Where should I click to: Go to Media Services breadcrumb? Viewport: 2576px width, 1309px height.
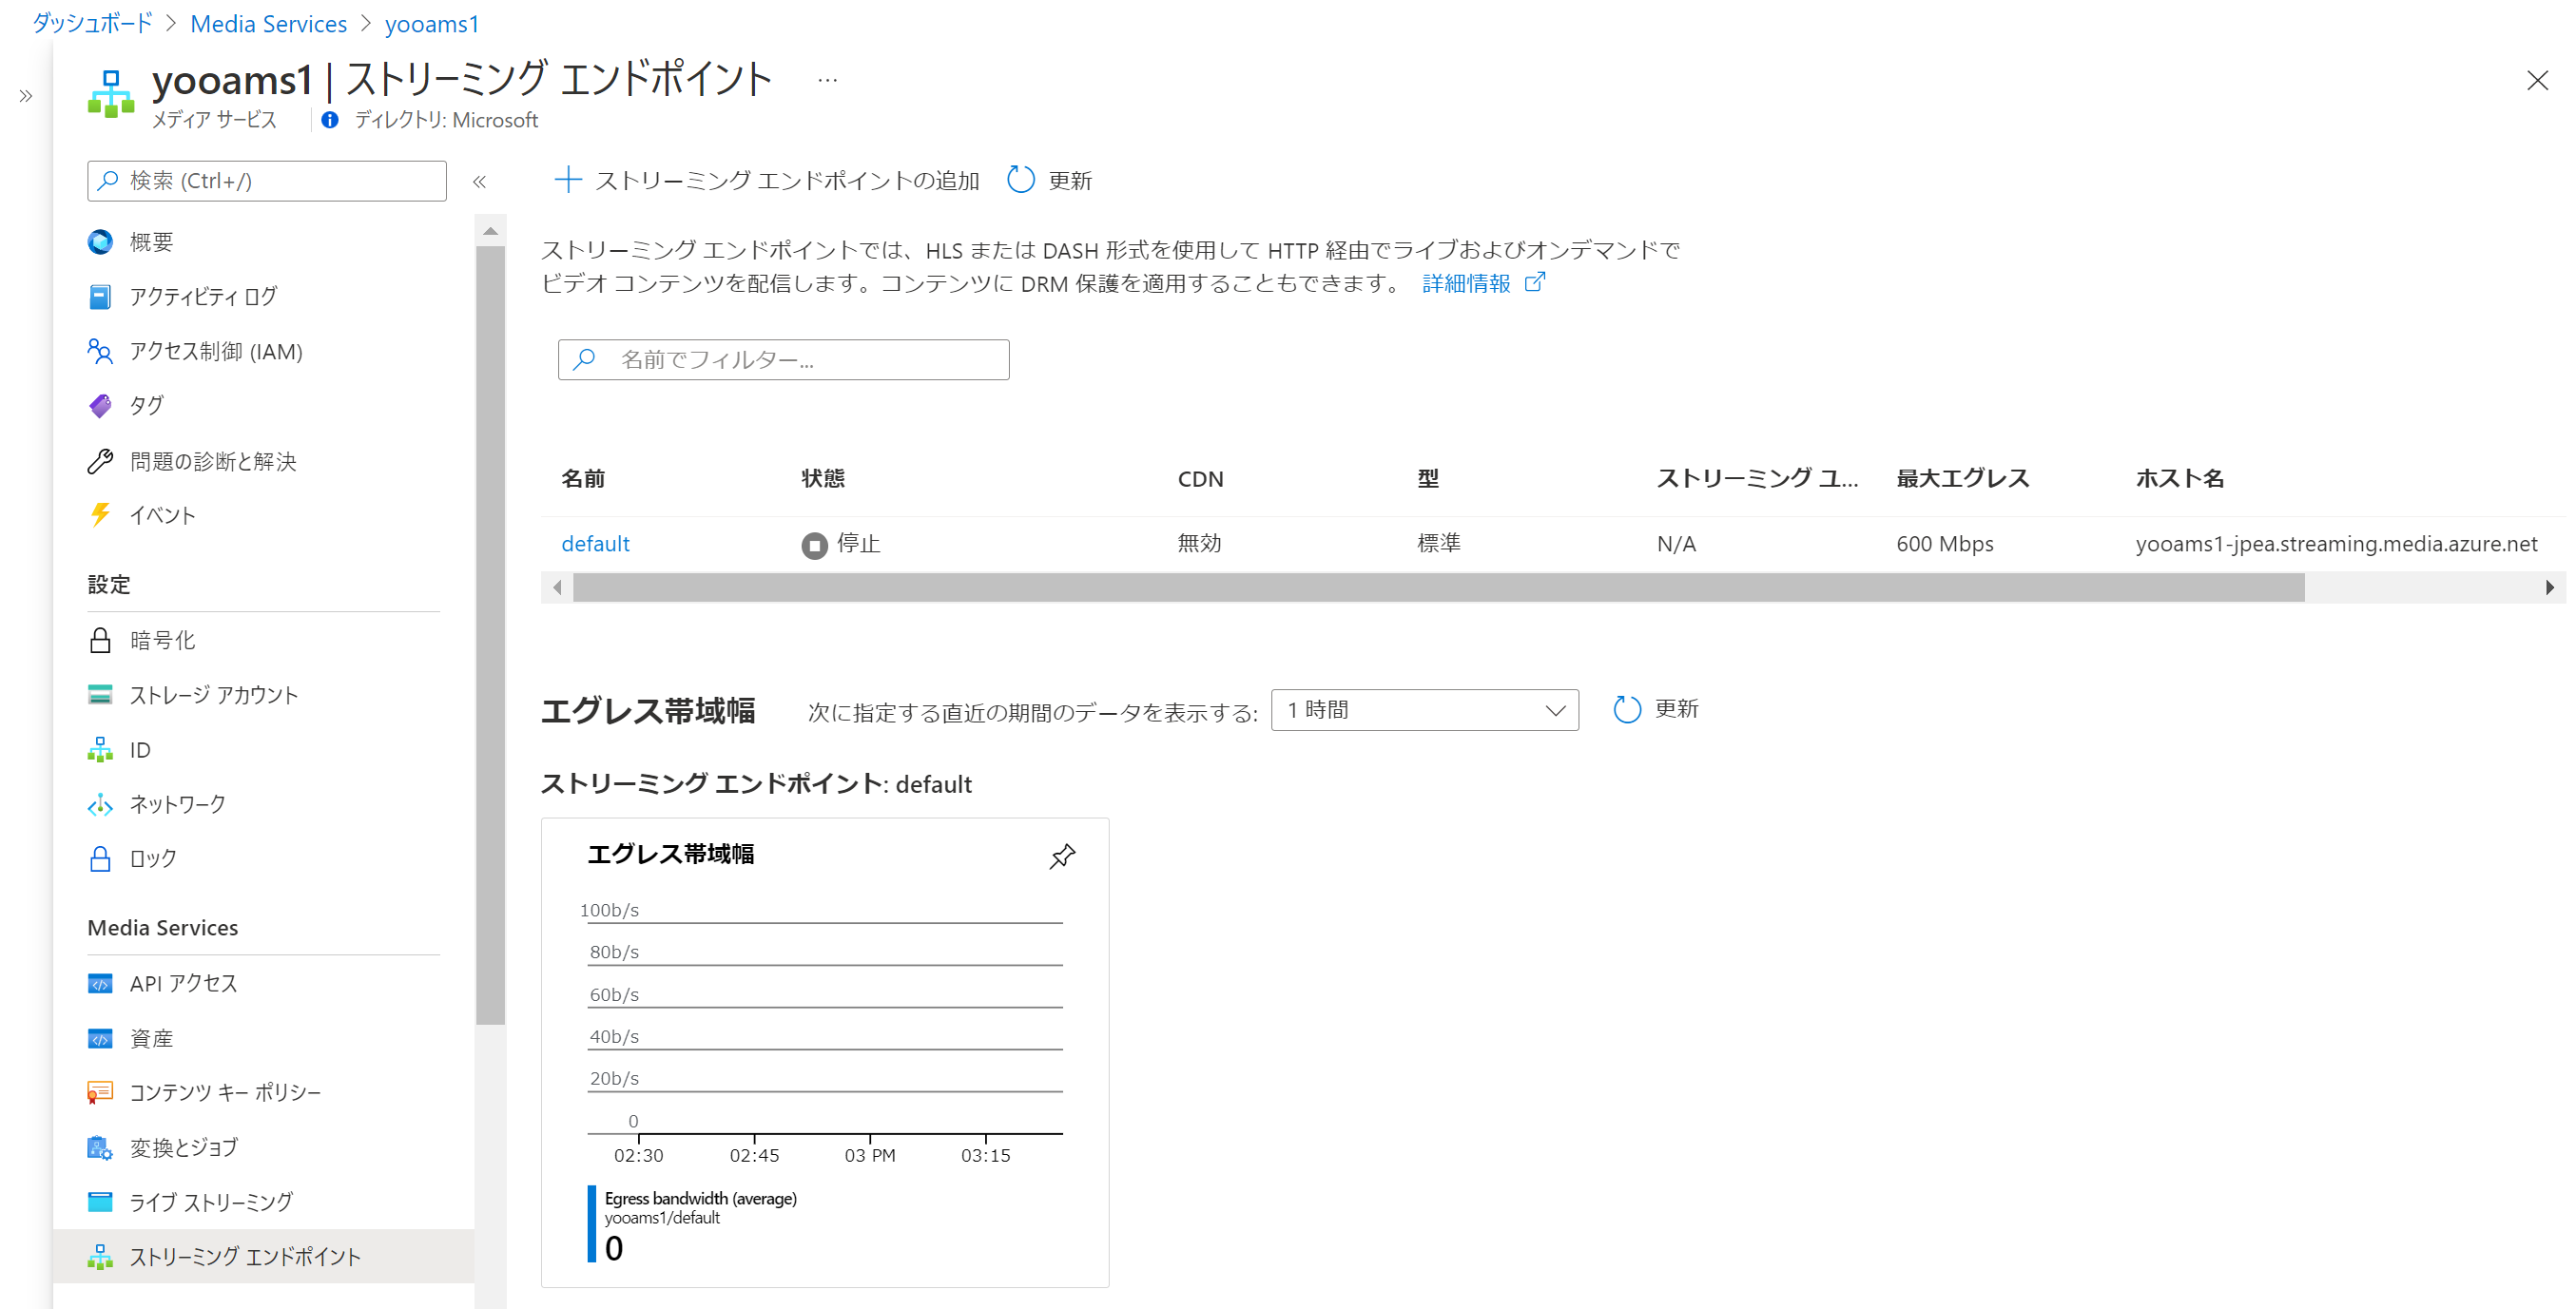coord(268,24)
